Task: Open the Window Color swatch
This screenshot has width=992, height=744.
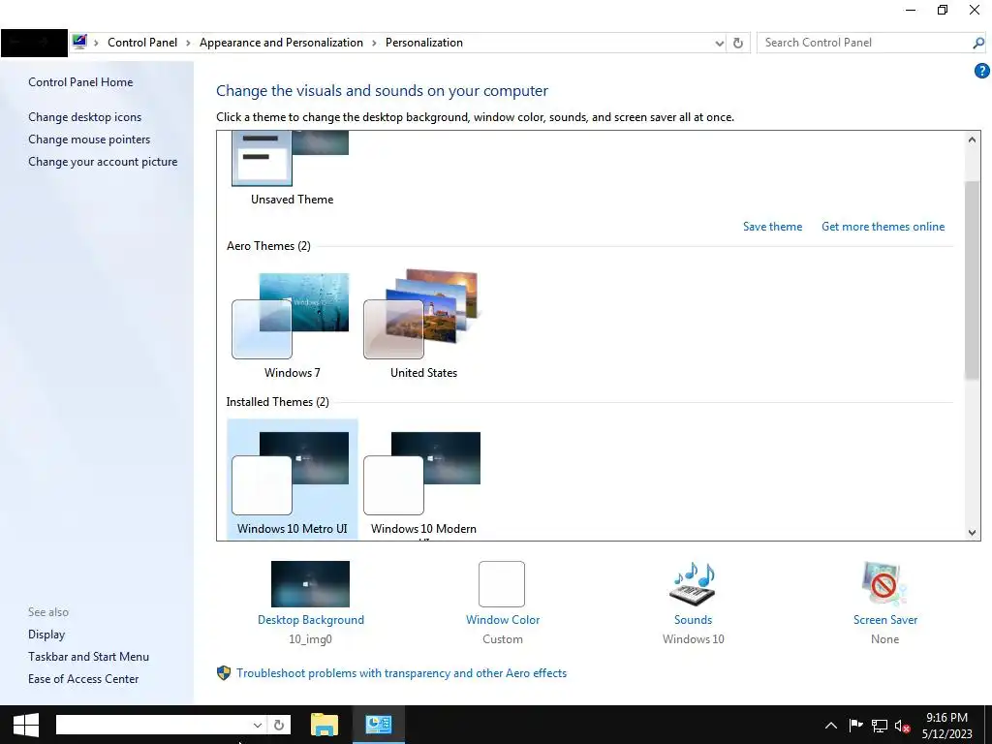Action: (x=502, y=584)
